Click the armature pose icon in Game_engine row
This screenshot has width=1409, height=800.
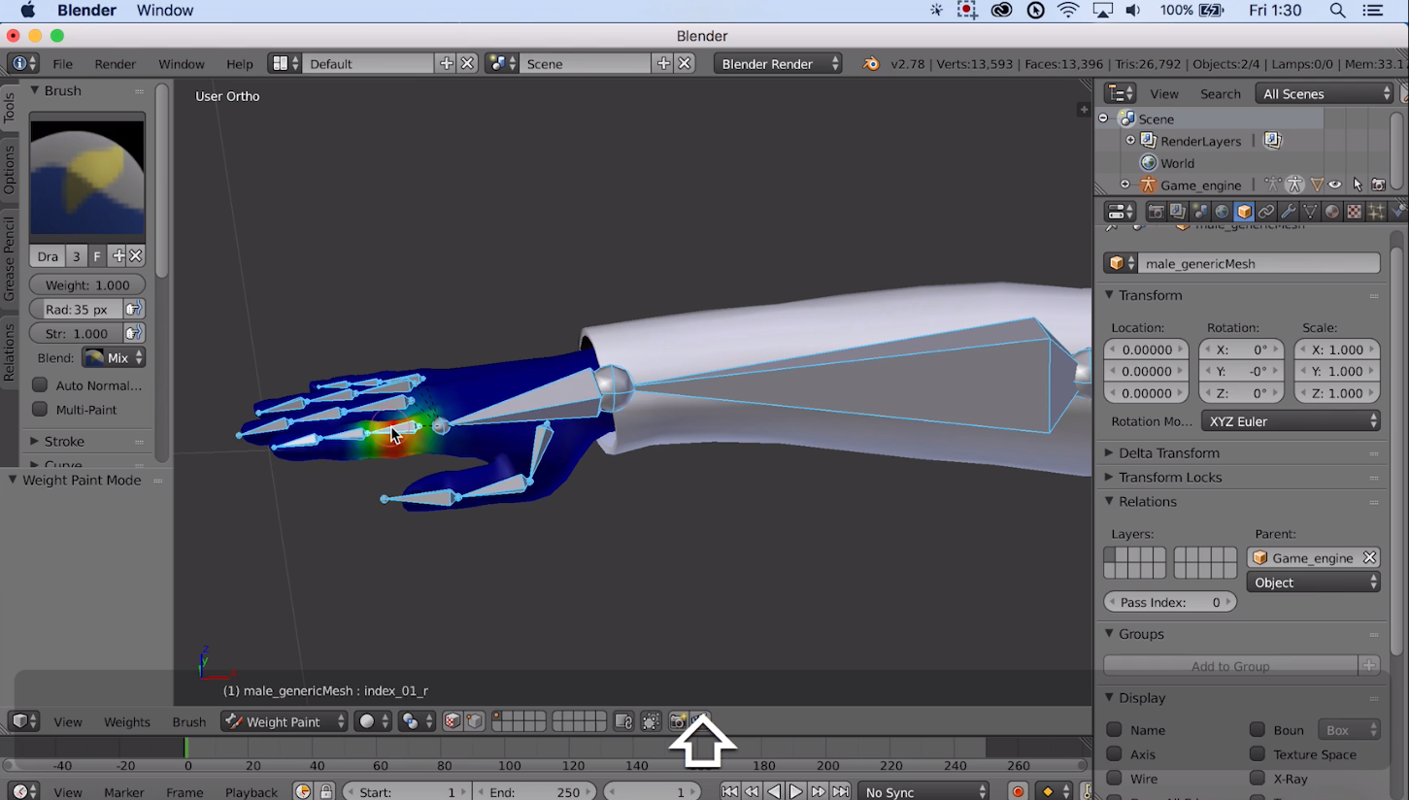tap(1273, 184)
